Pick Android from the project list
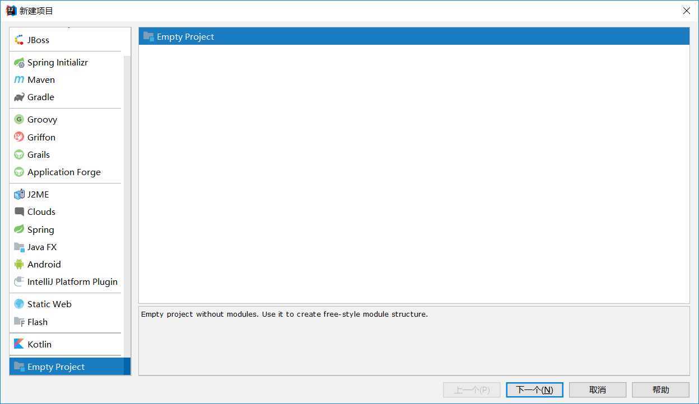This screenshot has height=404, width=699. pyautogui.click(x=44, y=265)
